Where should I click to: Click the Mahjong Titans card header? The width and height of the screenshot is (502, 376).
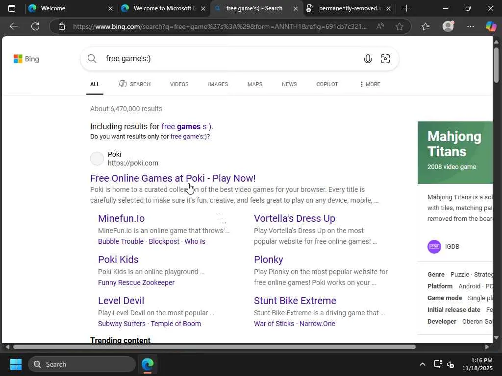(455, 153)
